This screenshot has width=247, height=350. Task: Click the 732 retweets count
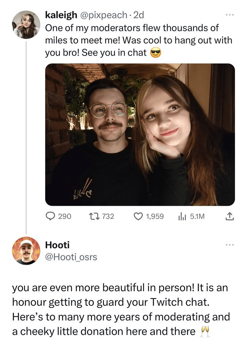(108, 216)
